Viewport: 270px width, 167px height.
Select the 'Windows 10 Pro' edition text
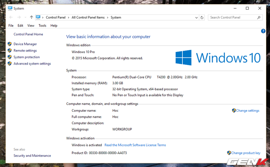pyautogui.click(x=83, y=52)
